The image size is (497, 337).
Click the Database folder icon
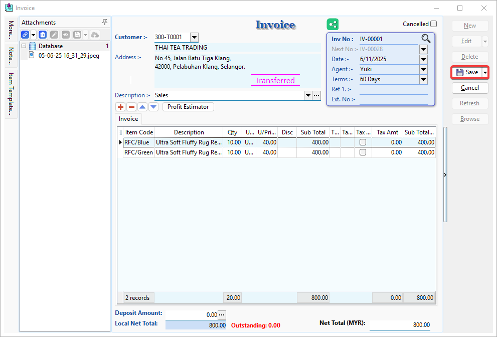pos(32,46)
